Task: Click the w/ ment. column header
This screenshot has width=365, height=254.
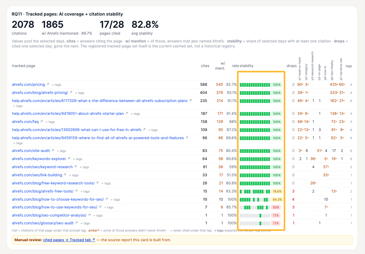Action: pyautogui.click(x=220, y=66)
